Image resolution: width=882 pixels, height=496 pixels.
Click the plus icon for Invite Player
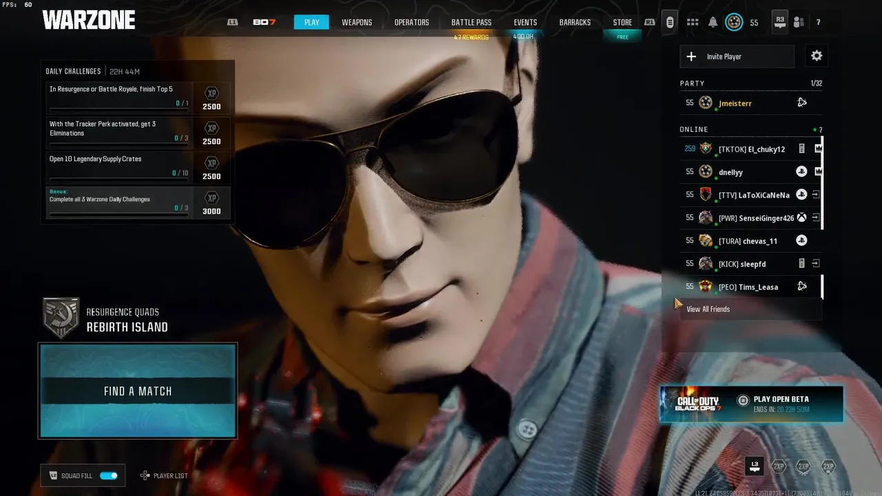pyautogui.click(x=691, y=56)
